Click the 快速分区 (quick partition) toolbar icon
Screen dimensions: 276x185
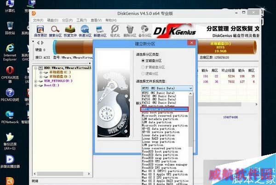[85, 31]
